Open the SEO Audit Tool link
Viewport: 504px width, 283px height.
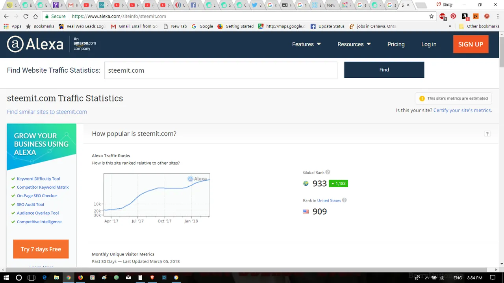[30, 204]
